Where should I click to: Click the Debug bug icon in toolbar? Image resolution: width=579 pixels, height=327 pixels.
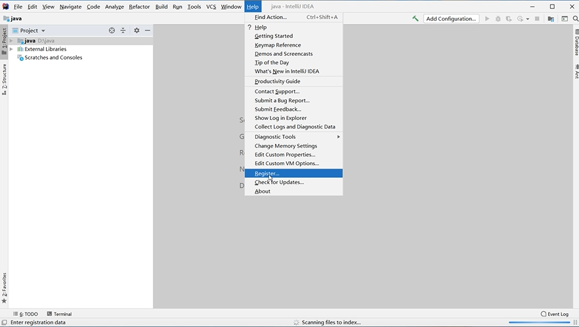(x=498, y=18)
